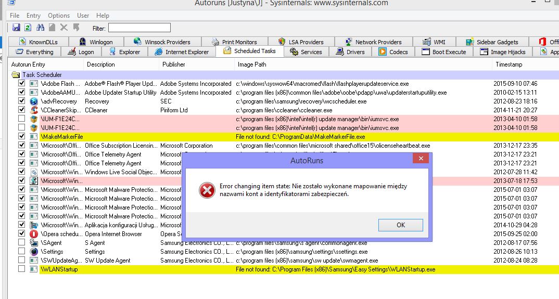Click the advRecovery entry icon
This screenshot has height=299, width=559.
pyautogui.click(x=34, y=101)
